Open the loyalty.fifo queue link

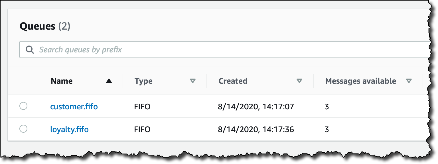[x=70, y=130]
